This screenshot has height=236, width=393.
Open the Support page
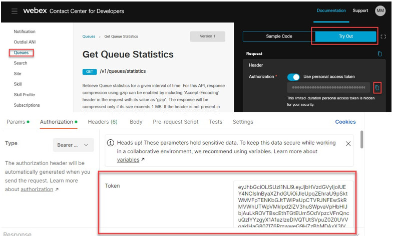360,10
